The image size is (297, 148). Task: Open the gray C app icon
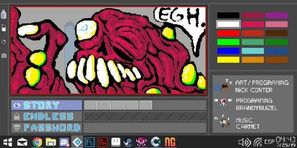[156, 142]
